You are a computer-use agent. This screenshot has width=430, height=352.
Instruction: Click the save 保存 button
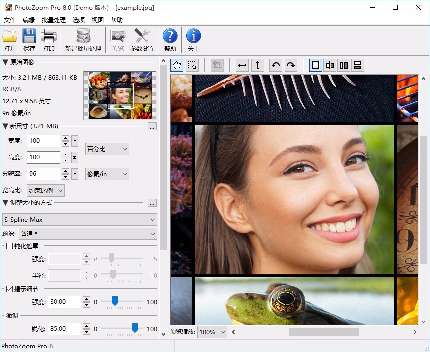(29, 39)
